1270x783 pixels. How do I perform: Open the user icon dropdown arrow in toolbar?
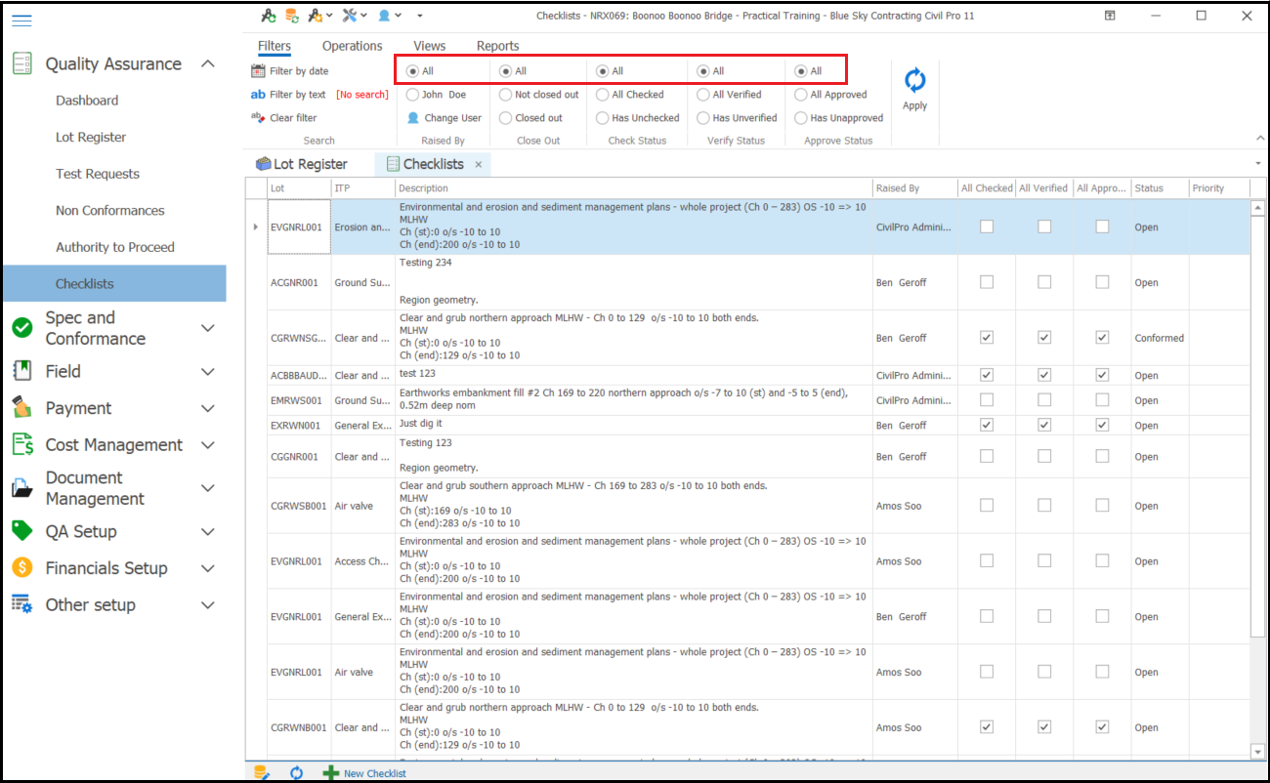pyautogui.click(x=399, y=16)
